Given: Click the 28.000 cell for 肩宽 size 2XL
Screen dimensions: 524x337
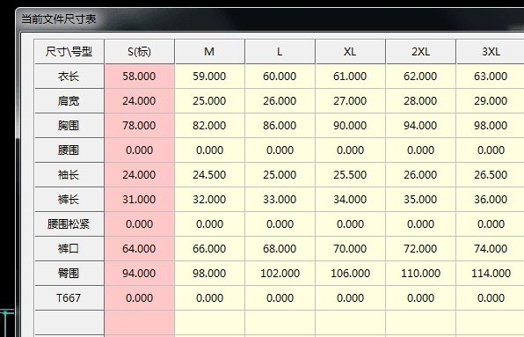Looking at the screenshot, I should (421, 101).
